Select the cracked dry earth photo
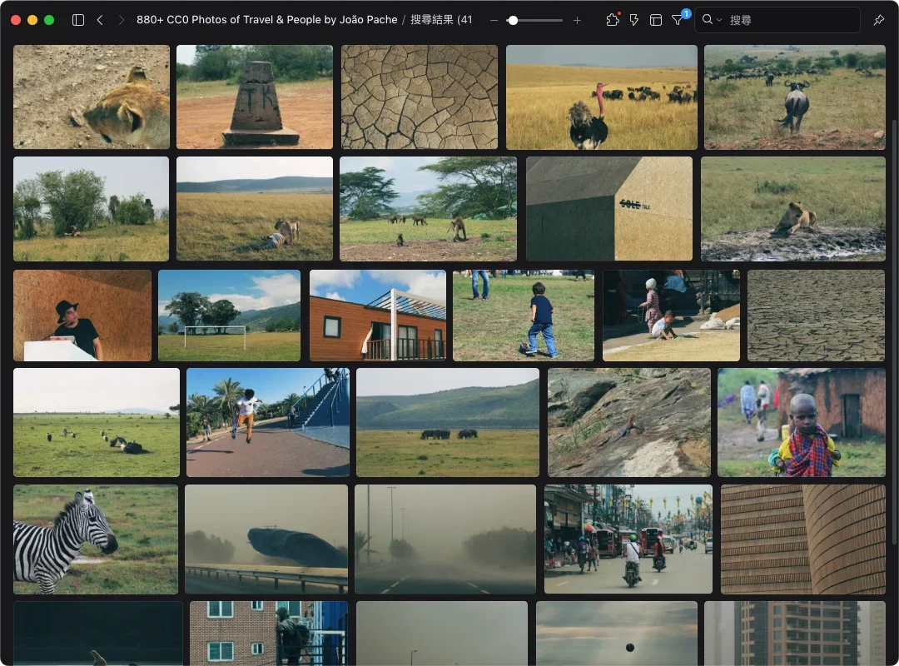Image resolution: width=899 pixels, height=666 pixels. 419,97
